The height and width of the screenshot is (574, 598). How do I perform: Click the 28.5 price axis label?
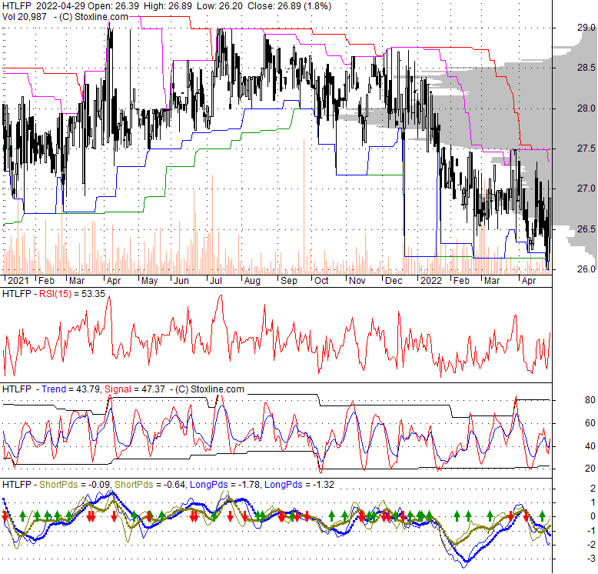click(586, 68)
